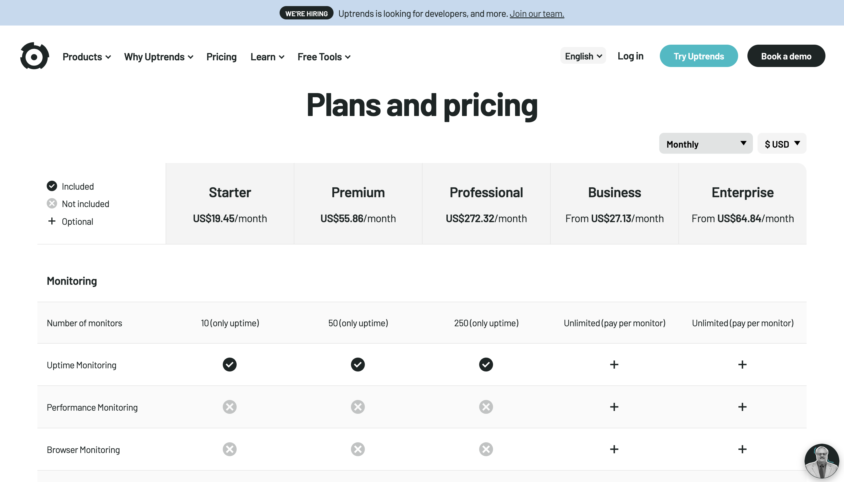
Task: Click the Join our team link
Action: [536, 13]
